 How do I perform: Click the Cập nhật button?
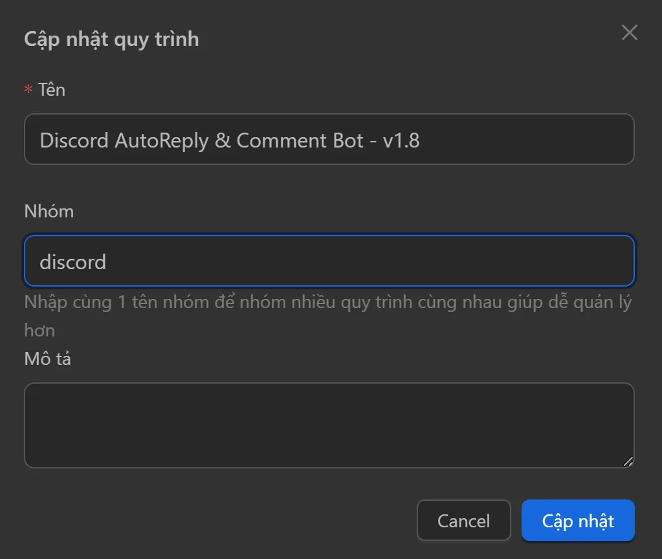(577, 520)
